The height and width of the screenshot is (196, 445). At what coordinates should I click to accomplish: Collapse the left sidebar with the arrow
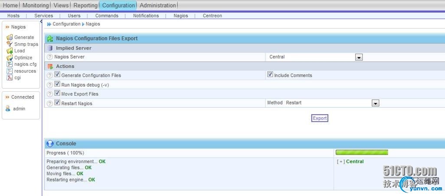[41, 21]
